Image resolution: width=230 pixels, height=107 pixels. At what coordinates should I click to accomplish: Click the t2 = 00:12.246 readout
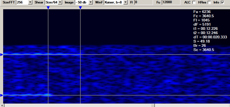pos(206,33)
